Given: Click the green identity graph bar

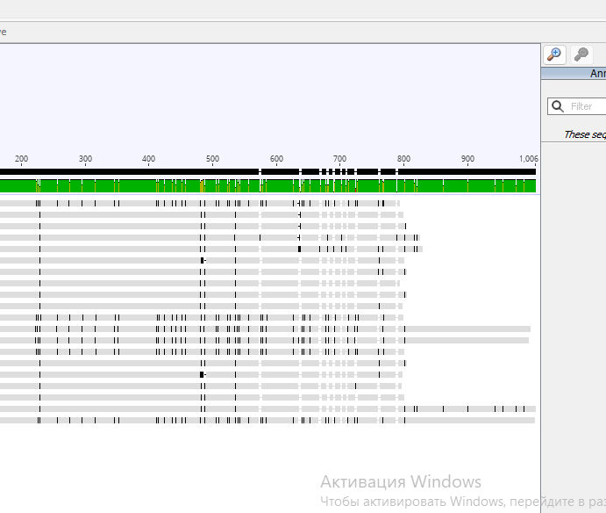Looking at the screenshot, I should coord(267,186).
